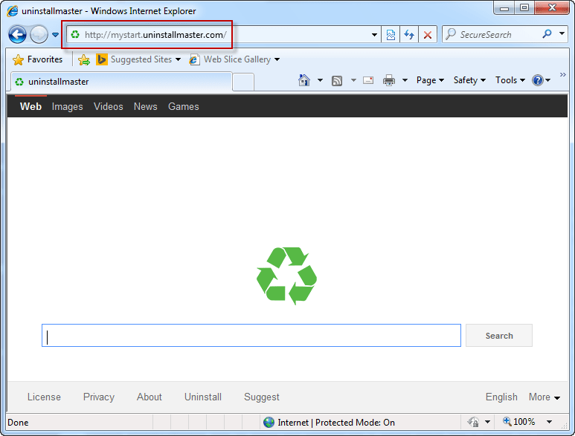
Task: Open the Safety menu
Action: (x=469, y=80)
